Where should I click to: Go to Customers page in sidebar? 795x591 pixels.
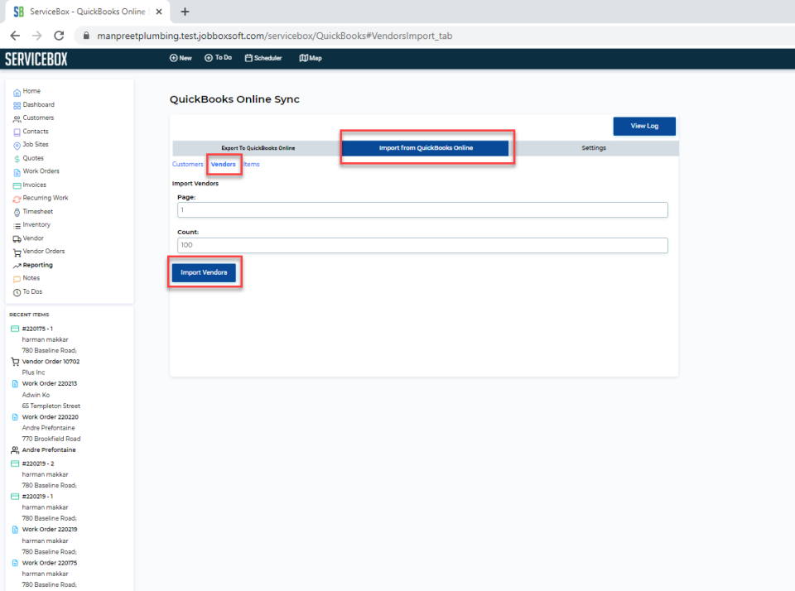click(38, 118)
